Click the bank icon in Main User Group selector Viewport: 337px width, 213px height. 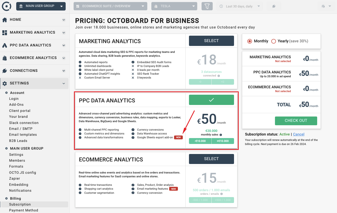21,6
